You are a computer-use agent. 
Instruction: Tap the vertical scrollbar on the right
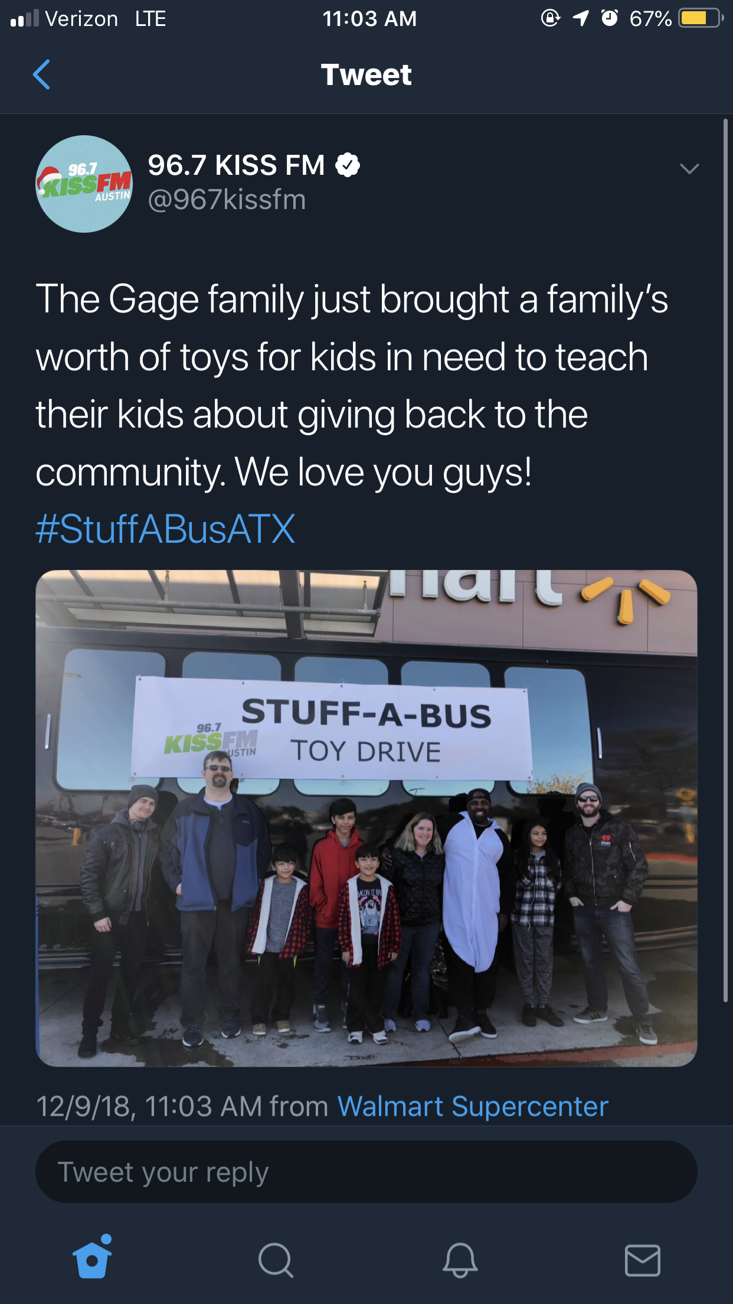click(x=726, y=561)
